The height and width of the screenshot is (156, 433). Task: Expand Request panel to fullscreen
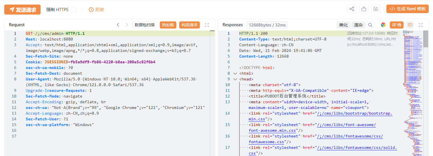point(207,25)
